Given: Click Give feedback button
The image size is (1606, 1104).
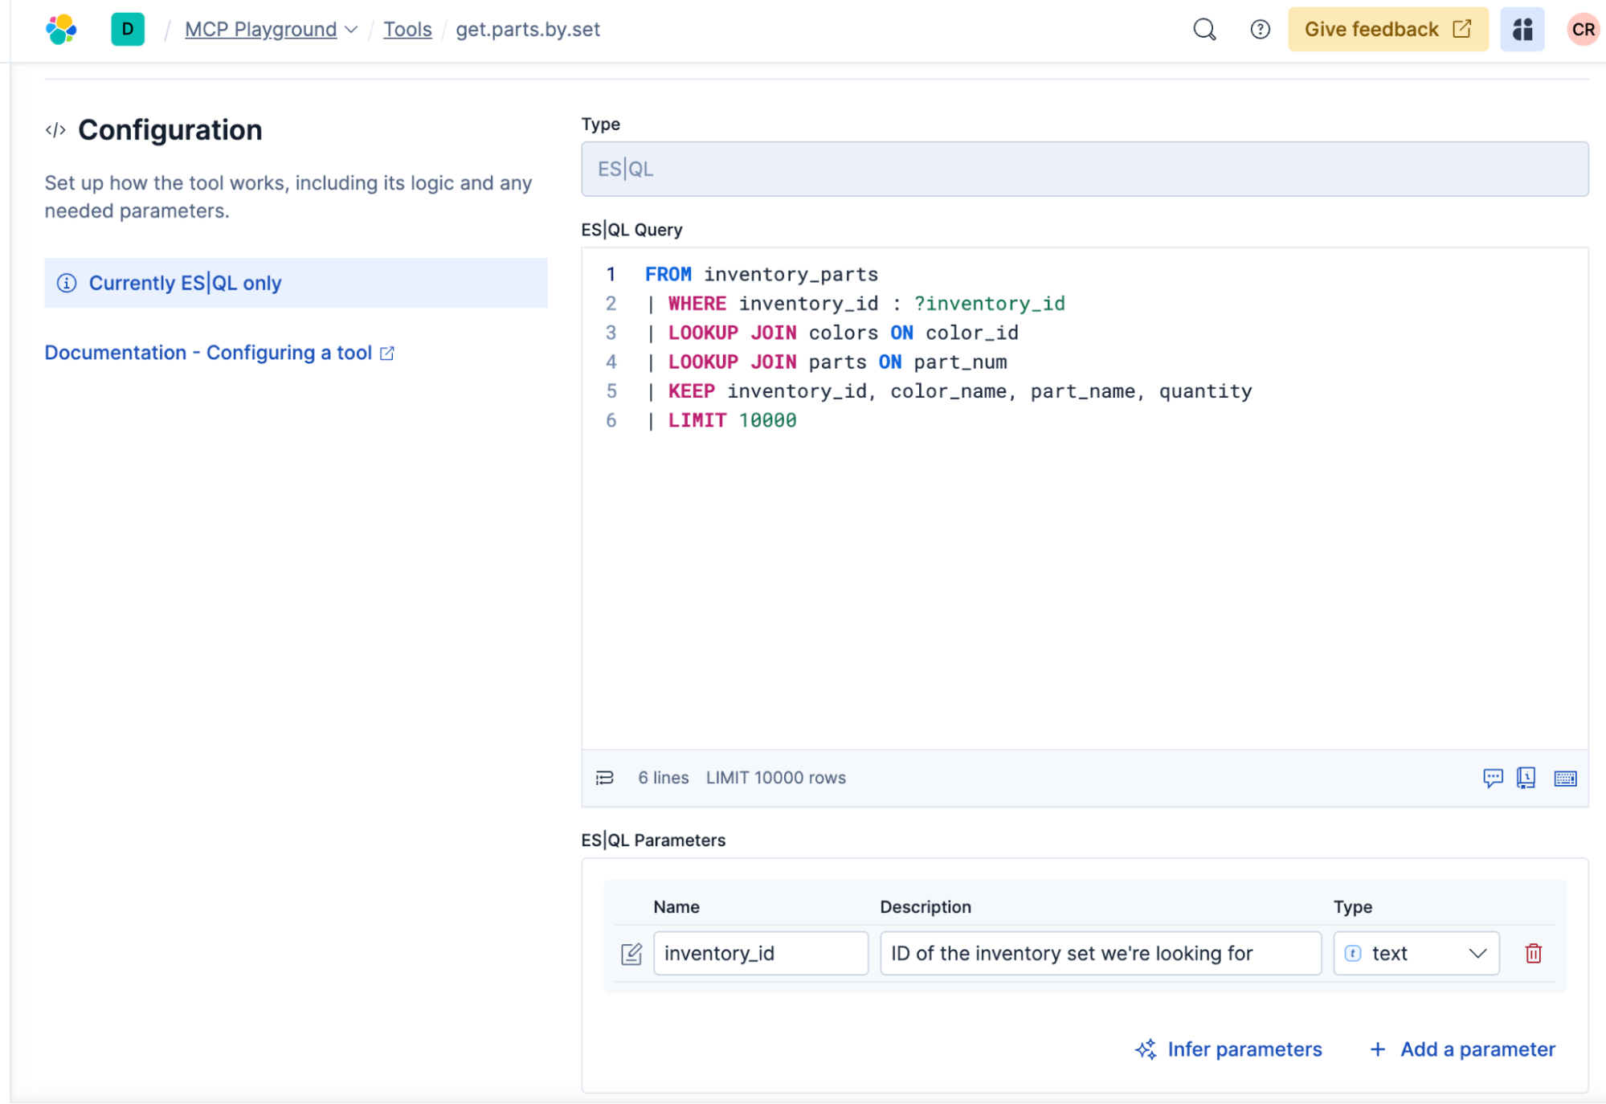Looking at the screenshot, I should tap(1387, 30).
